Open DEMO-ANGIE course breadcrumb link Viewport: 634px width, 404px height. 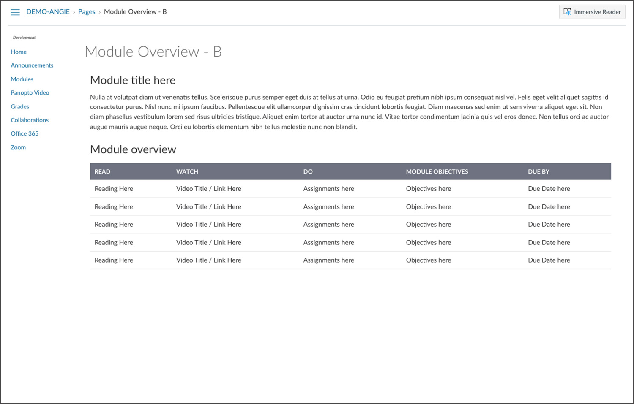(48, 12)
